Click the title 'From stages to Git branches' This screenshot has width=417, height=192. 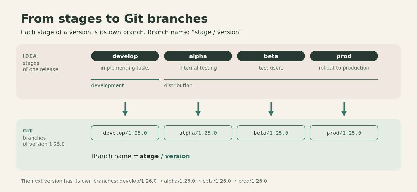click(114, 19)
